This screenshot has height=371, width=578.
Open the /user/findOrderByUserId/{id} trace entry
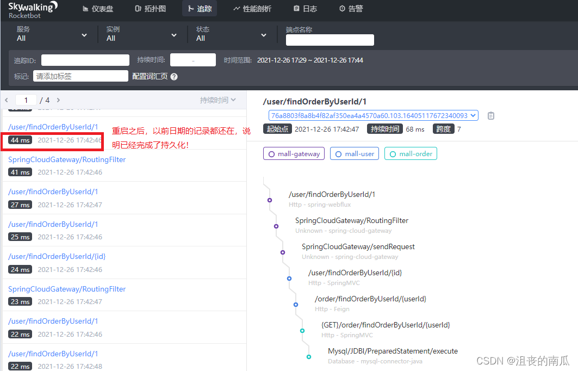[124, 263]
